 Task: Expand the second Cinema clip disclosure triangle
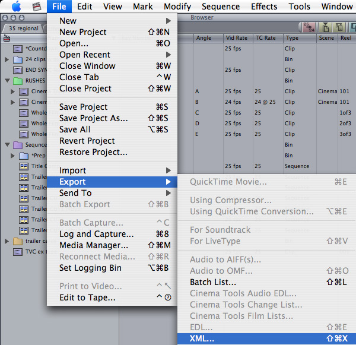pos(13,102)
